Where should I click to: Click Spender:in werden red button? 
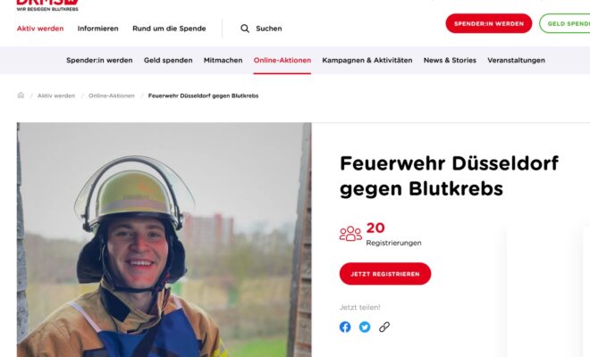point(489,23)
